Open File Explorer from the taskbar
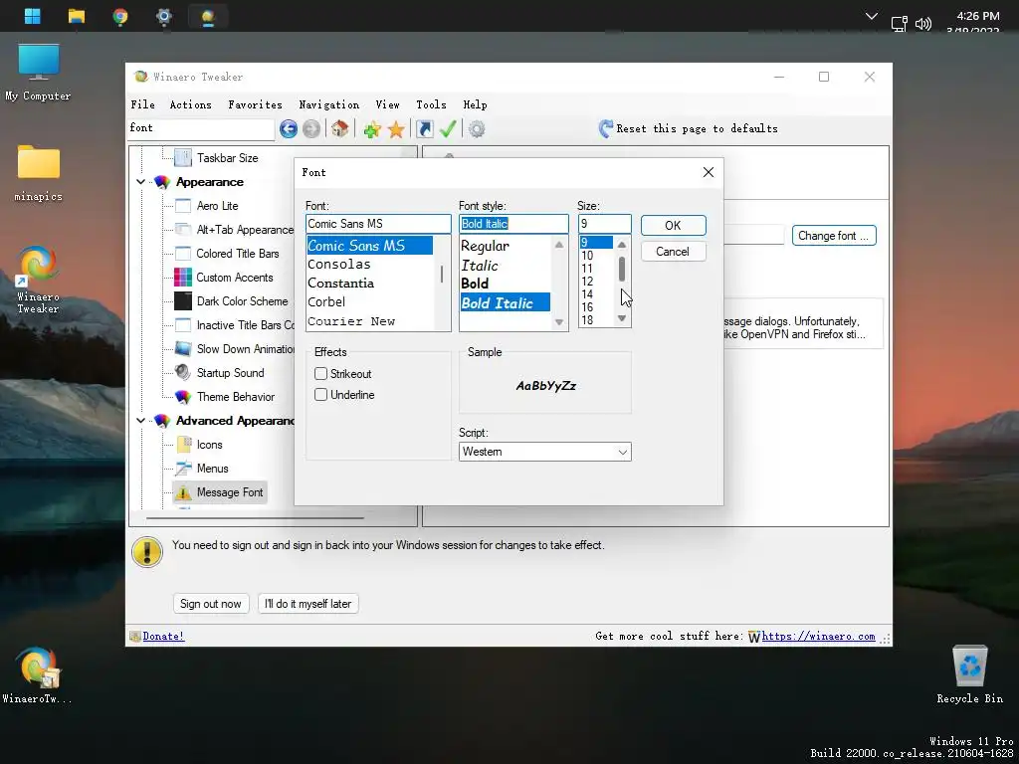 pos(76,16)
